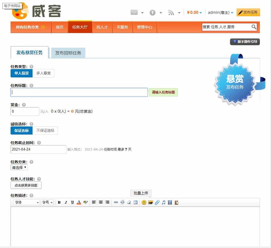The height and width of the screenshot is (248, 271).
Task: Open 新手操作引导 guide
Action: pos(245,42)
